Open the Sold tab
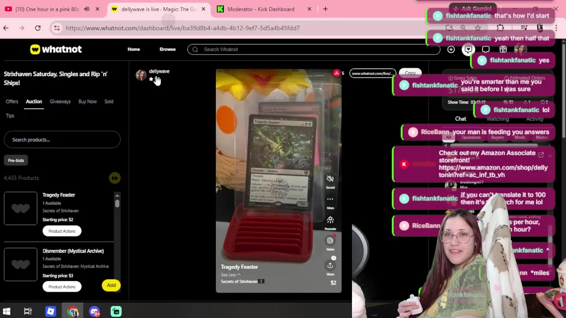The width and height of the screenshot is (566, 318). pos(109,102)
